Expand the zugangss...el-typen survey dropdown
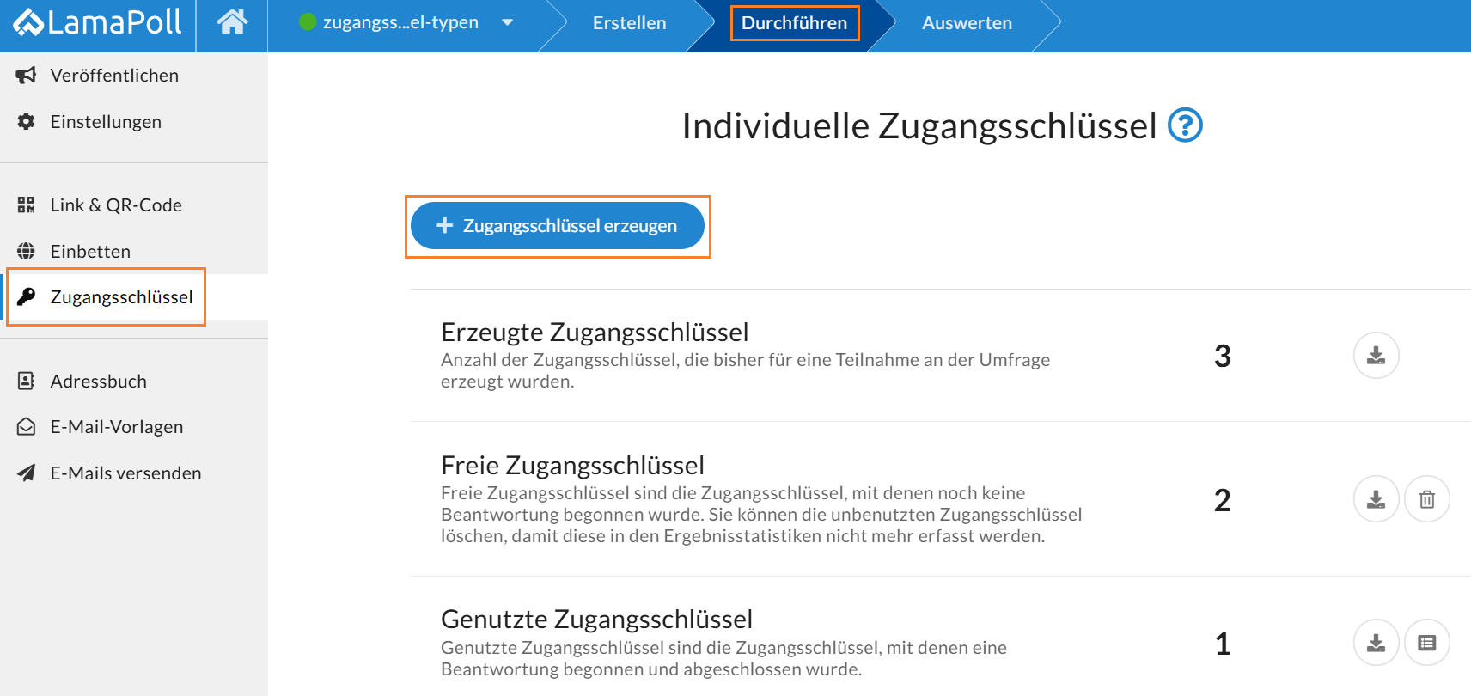This screenshot has width=1471, height=696. pyautogui.click(x=507, y=23)
